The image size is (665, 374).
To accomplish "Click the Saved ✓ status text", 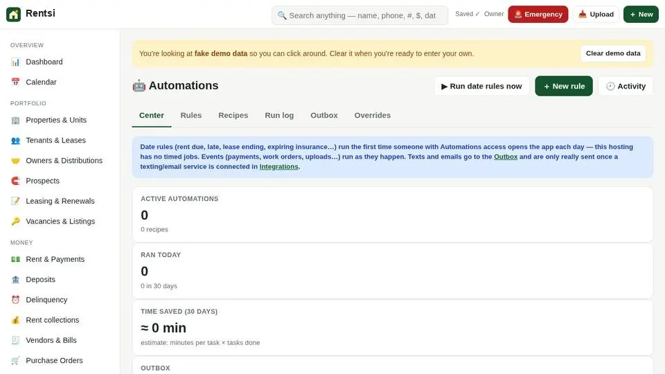I will [x=467, y=14].
